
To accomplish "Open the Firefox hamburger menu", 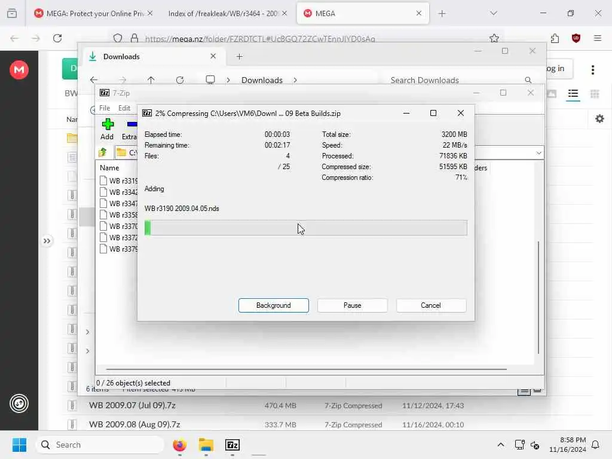I will 598,38.
